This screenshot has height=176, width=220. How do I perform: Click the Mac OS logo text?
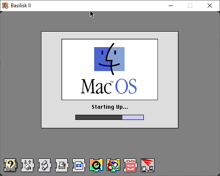coord(109,87)
